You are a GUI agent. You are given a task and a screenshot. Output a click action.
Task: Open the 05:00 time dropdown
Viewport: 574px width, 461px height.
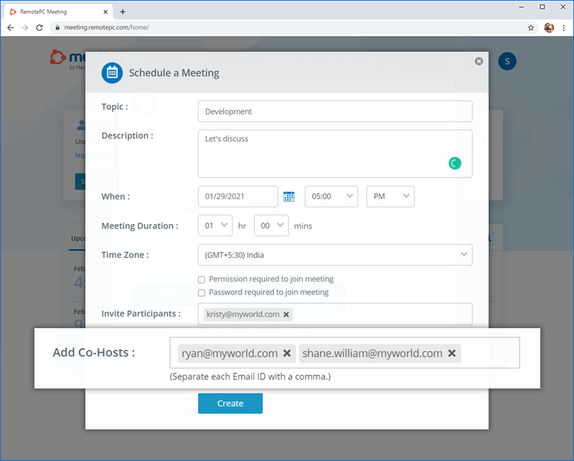(x=331, y=197)
